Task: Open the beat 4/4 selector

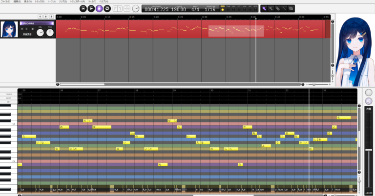Action: click(x=195, y=9)
